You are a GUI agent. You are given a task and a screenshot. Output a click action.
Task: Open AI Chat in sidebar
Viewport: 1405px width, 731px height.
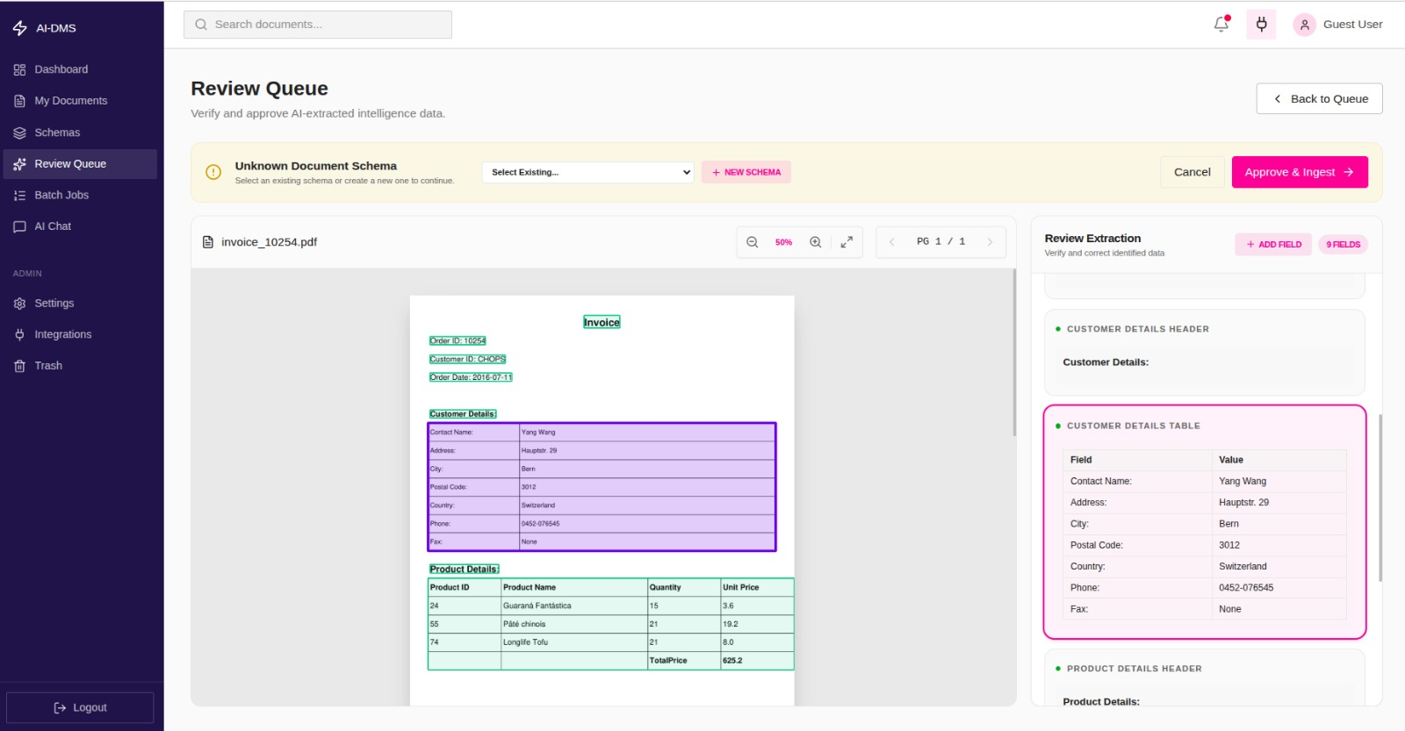(80, 226)
